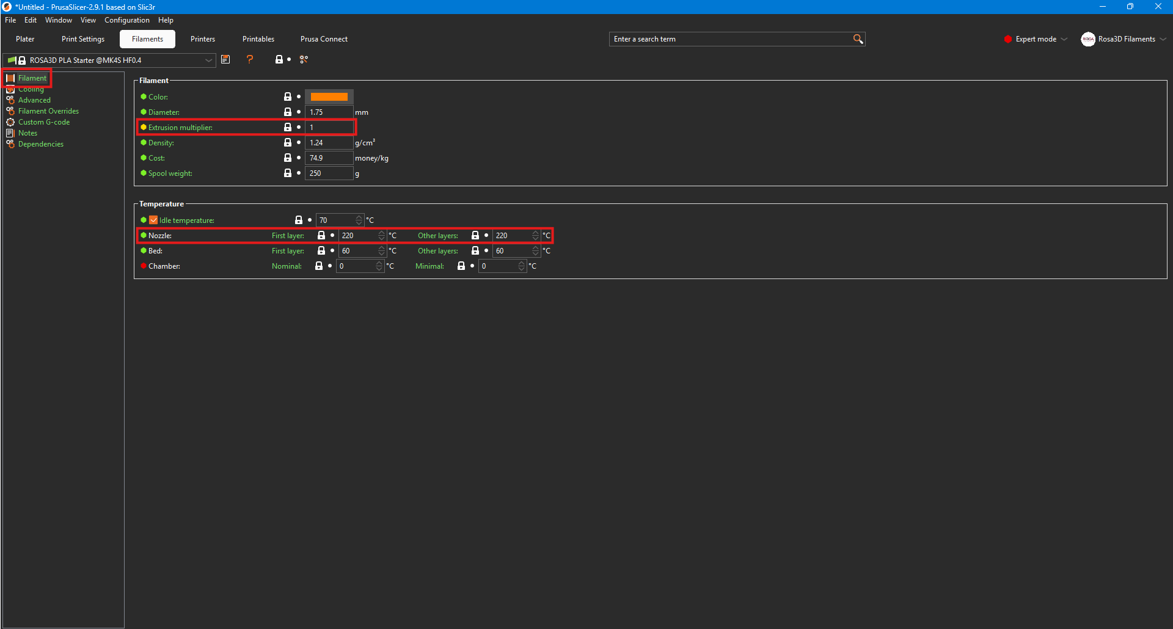Click reset dot next to Diameter
This screenshot has height=629, width=1173.
point(299,112)
